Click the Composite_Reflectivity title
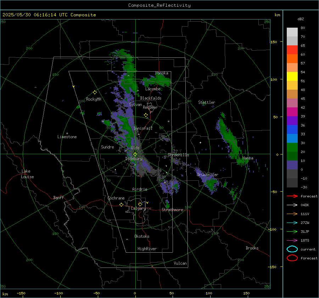319x298 pixels. (x=159, y=5)
